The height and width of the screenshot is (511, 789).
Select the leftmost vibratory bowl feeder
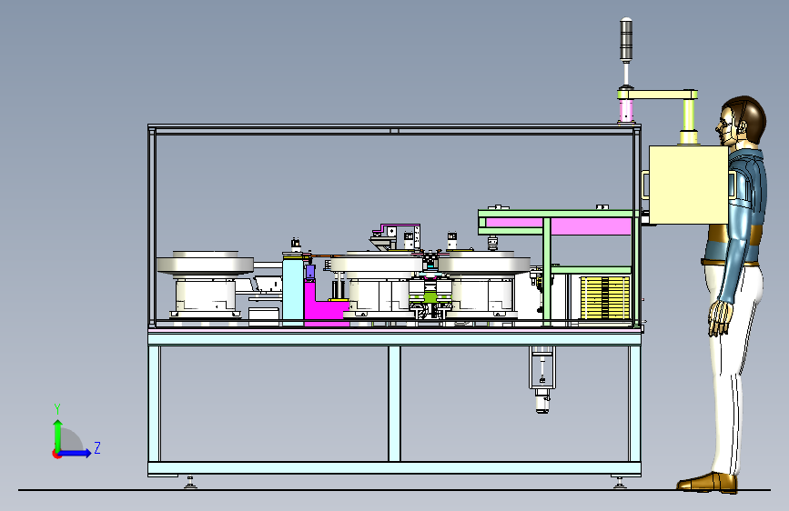[x=205, y=285]
